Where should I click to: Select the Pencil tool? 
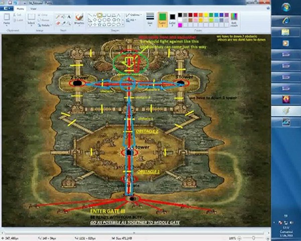(x=58, y=17)
